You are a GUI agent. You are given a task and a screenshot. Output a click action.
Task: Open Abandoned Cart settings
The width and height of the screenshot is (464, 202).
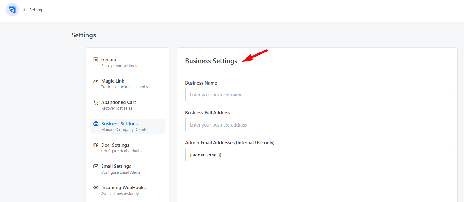[x=127, y=105]
